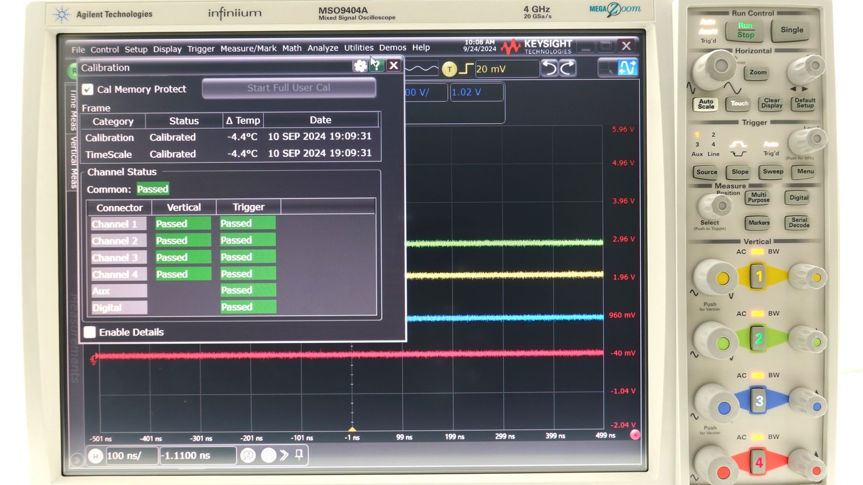Click the KEYSIGHT Technologies logo
Image resolution: width=863 pixels, height=485 pixels.
pos(537,47)
